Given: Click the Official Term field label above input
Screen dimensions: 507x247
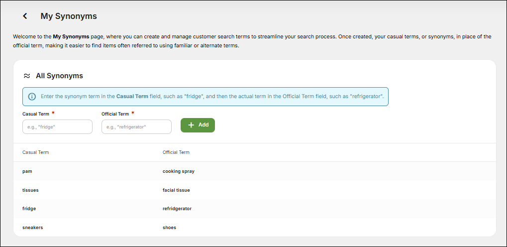Looking at the screenshot, I should pos(115,114).
